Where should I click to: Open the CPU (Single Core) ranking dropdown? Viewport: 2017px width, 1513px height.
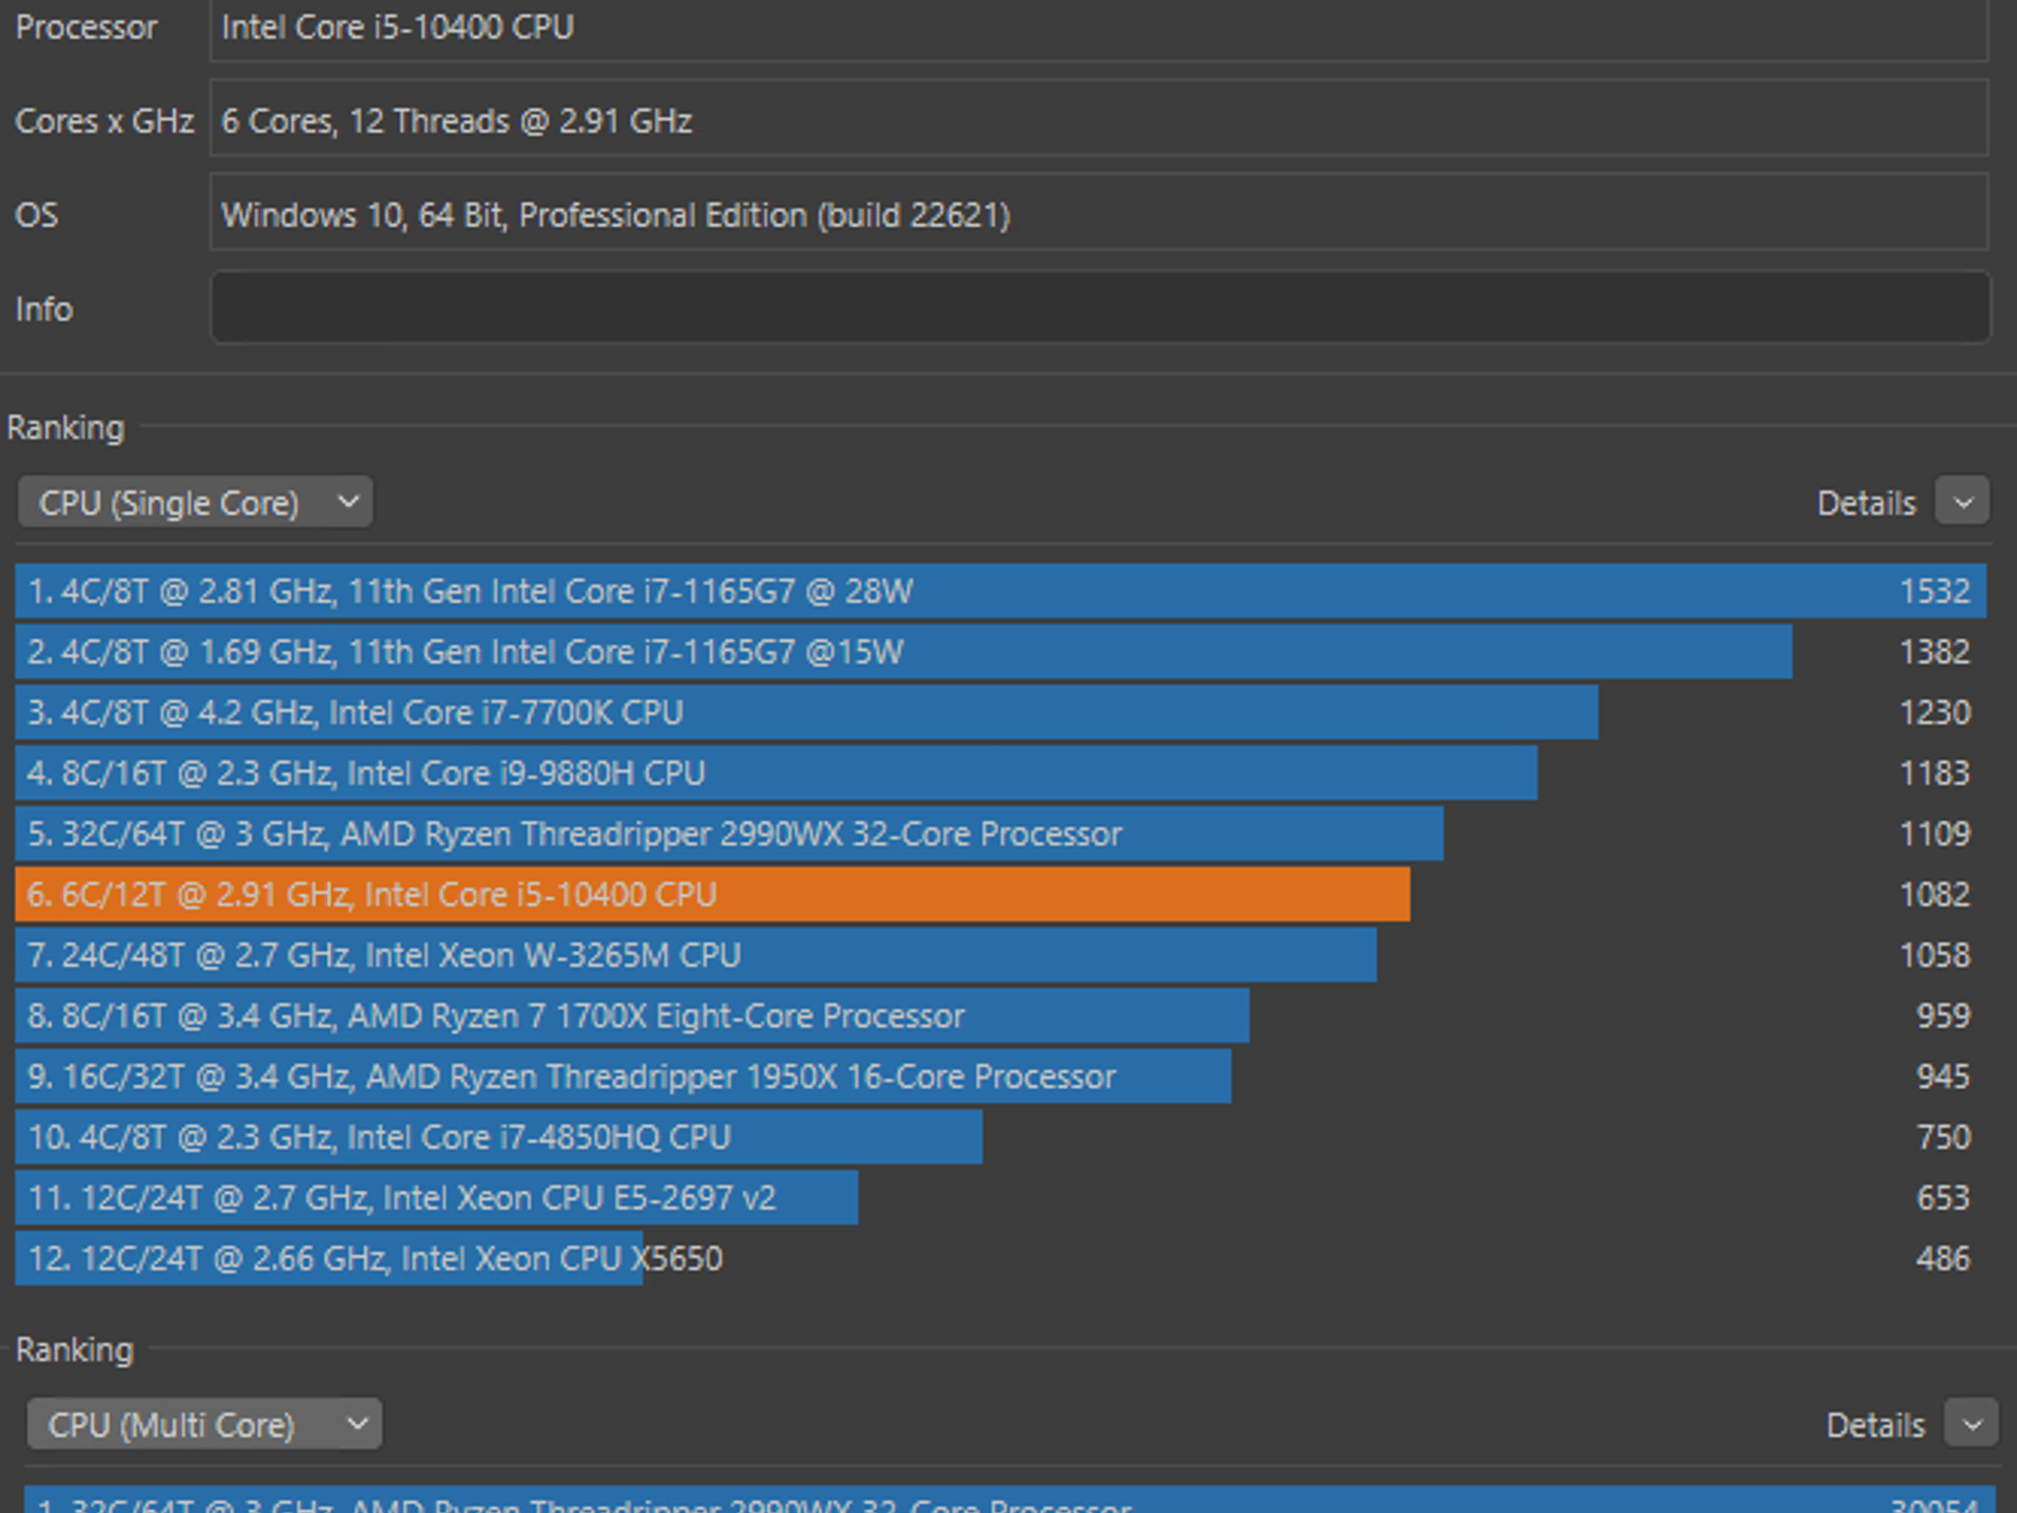[195, 502]
